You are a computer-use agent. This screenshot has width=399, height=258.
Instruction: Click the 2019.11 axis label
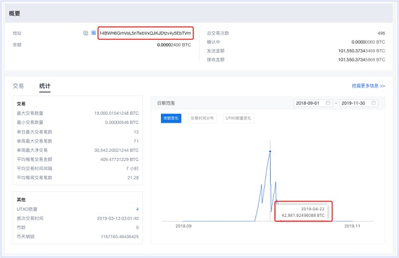(x=352, y=226)
